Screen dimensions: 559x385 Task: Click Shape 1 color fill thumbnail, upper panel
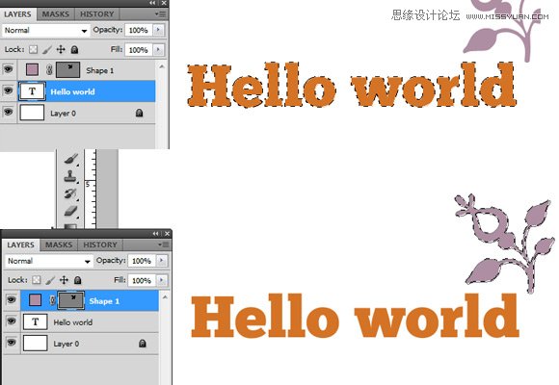pos(33,69)
